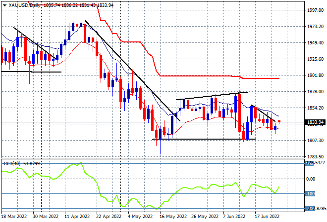Viewport: 327px width, 222px height.
Task: Select the short downtrend line in mid June
Action: tap(264, 113)
